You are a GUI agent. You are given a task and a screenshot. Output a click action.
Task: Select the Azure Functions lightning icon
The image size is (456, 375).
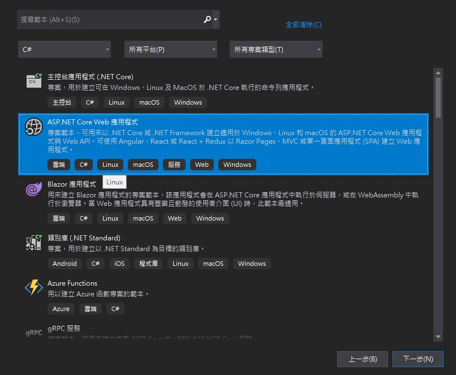click(x=34, y=287)
